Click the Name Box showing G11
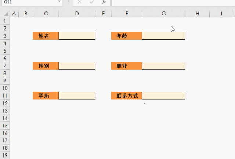235x159 pixels. click(29, 2)
